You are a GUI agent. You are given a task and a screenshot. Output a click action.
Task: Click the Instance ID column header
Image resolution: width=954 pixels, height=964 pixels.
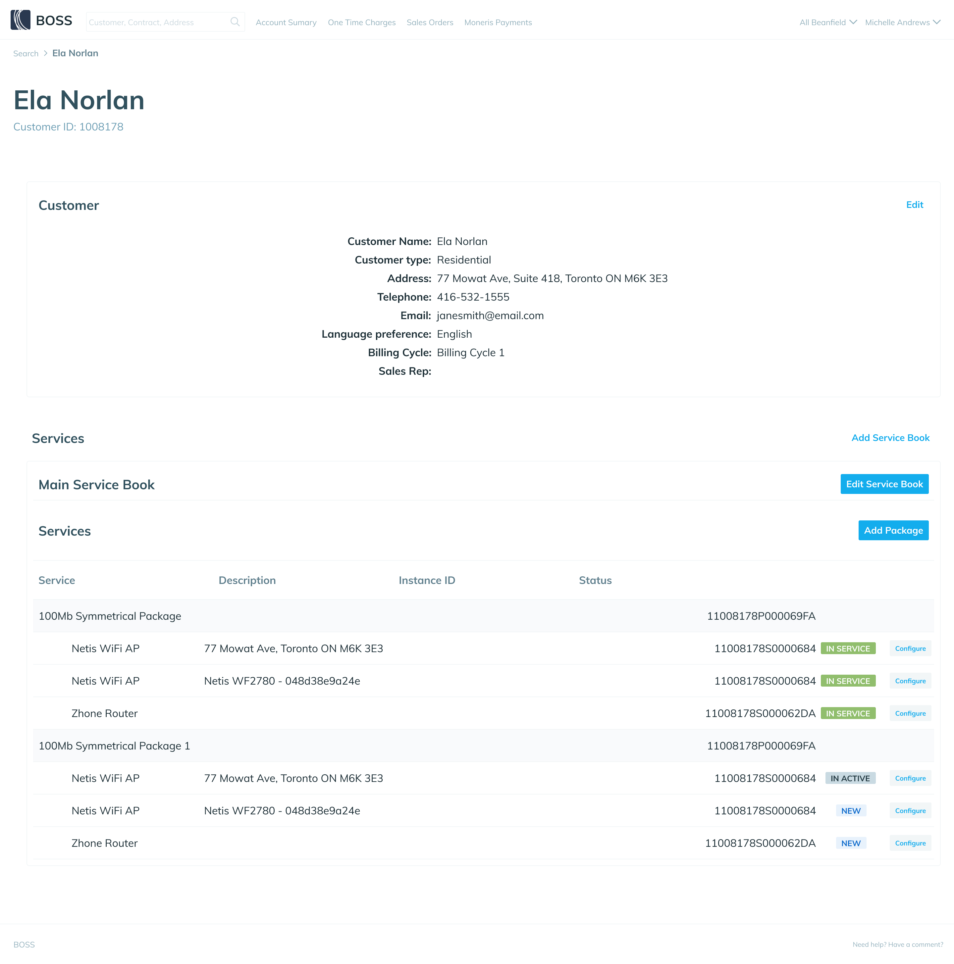coord(427,580)
